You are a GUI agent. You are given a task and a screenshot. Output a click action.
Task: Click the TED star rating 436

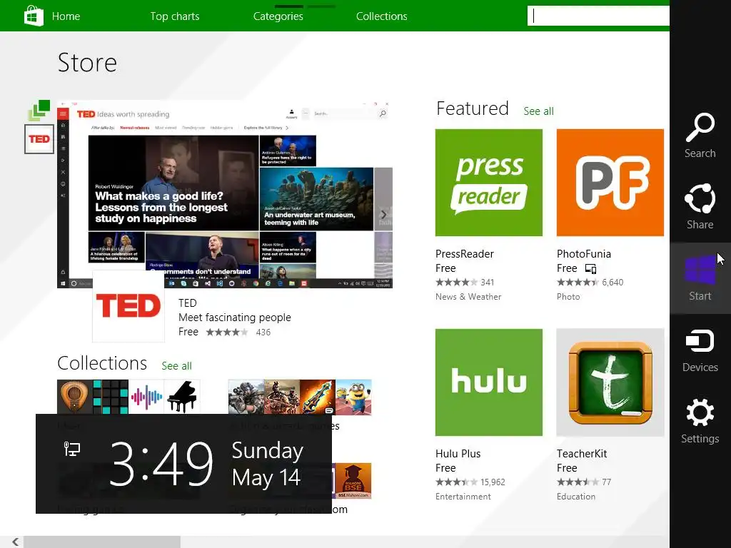238,333
